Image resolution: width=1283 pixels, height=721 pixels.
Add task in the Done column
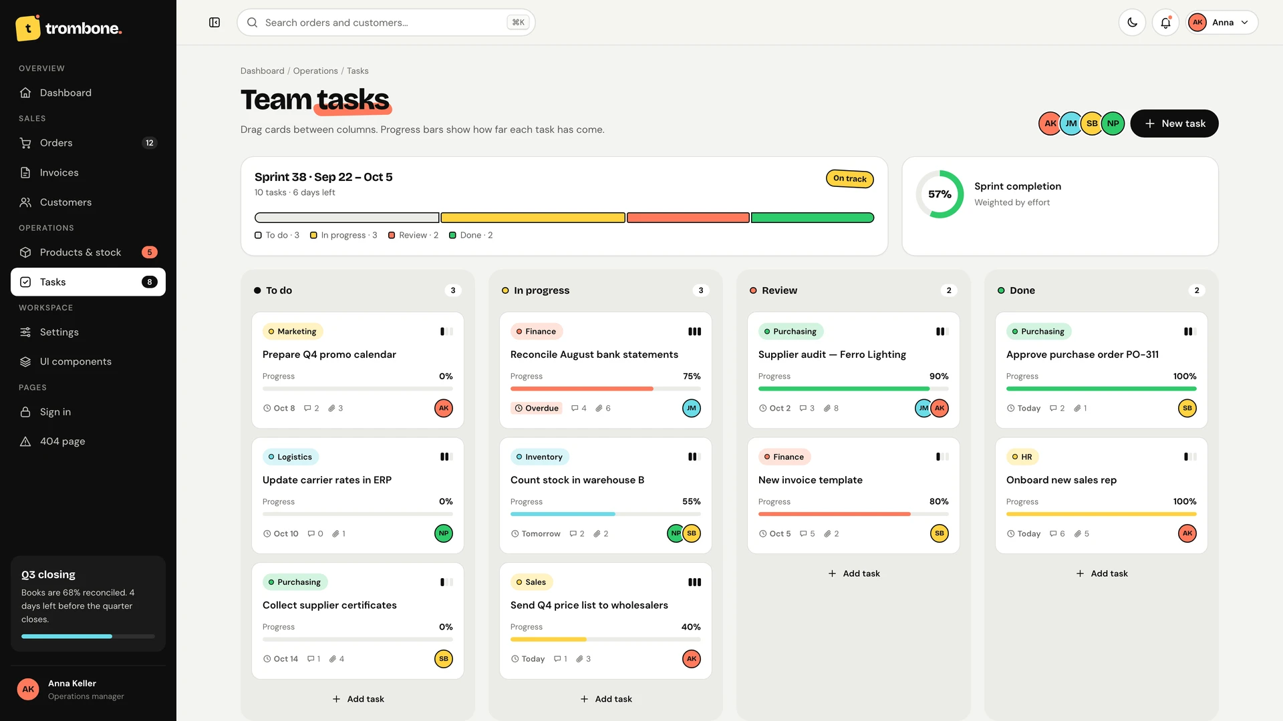[x=1101, y=573]
